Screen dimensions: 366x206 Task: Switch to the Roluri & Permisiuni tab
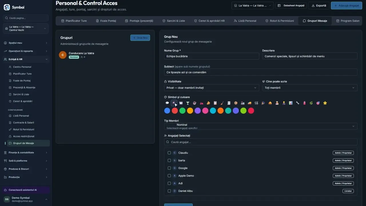280,21
